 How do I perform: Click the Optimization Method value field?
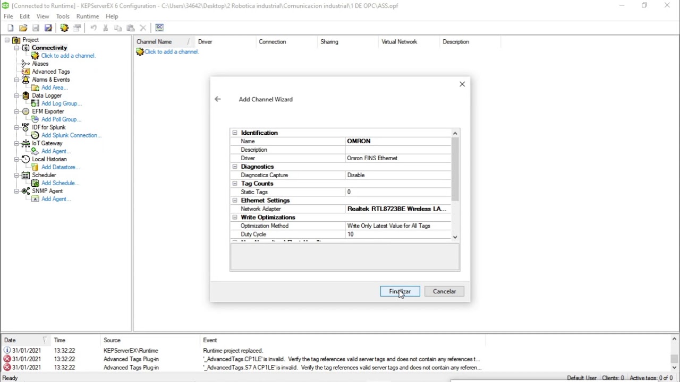coord(398,226)
